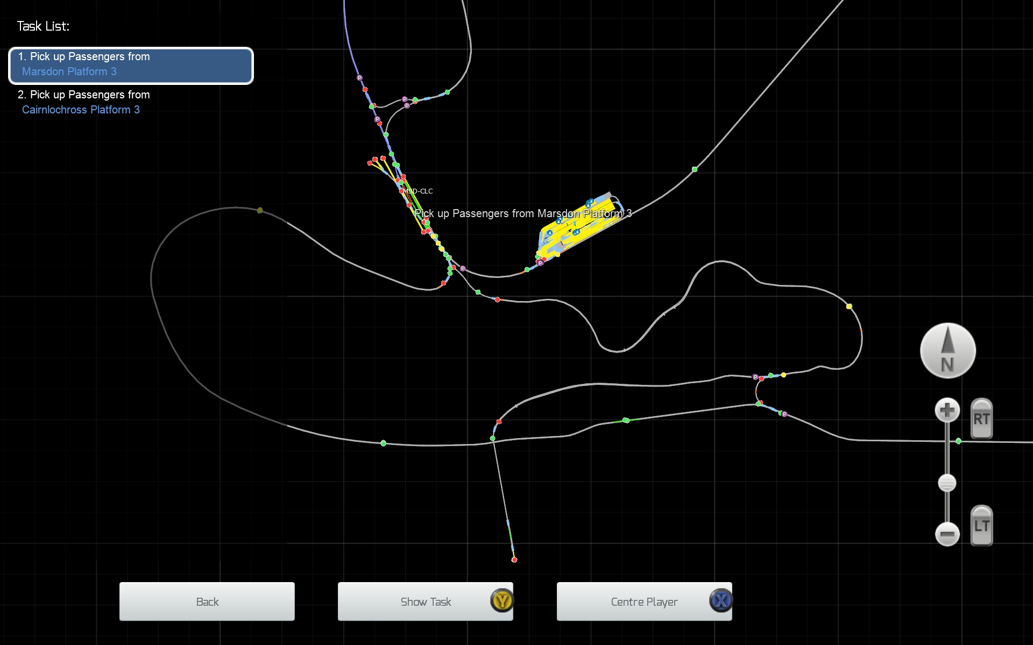The image size is (1033, 645).
Task: Click yellow signal on far east curve
Action: [849, 306]
